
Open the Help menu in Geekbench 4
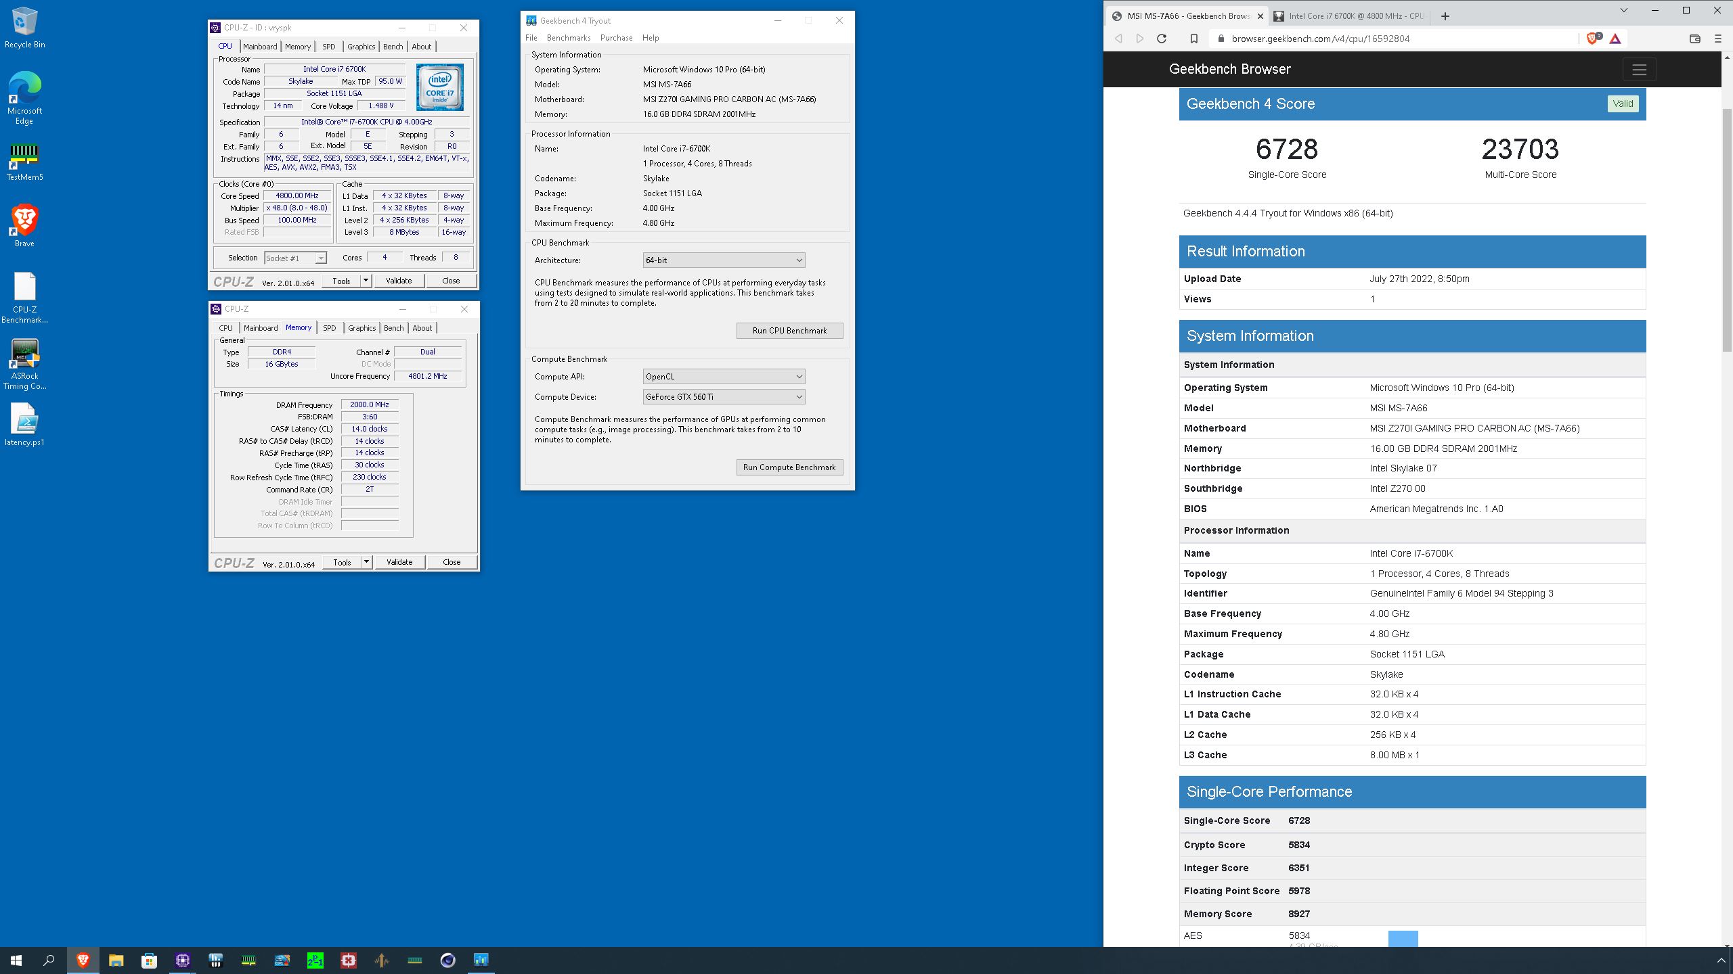tap(651, 38)
